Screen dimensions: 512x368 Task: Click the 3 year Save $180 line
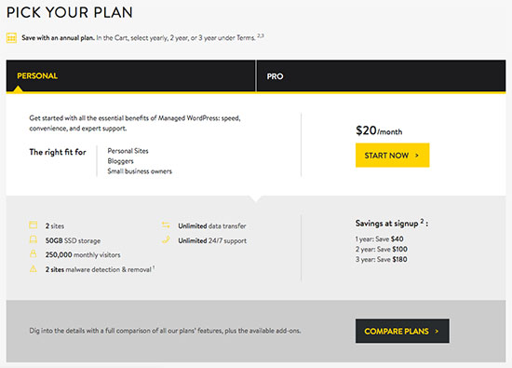click(381, 260)
